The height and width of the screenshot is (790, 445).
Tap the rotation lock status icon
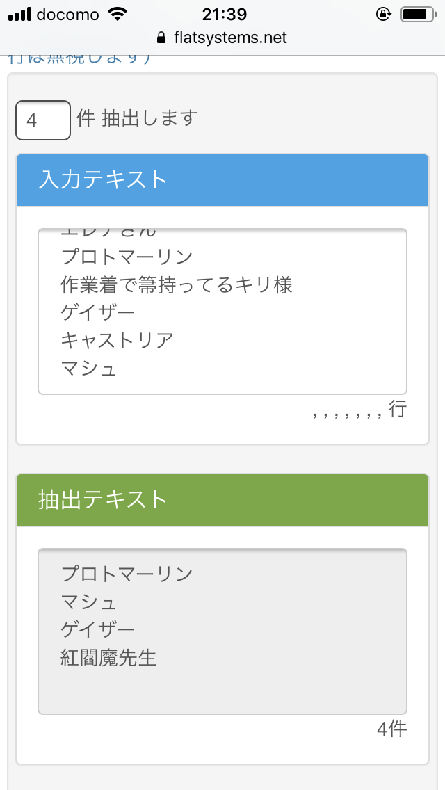(382, 14)
